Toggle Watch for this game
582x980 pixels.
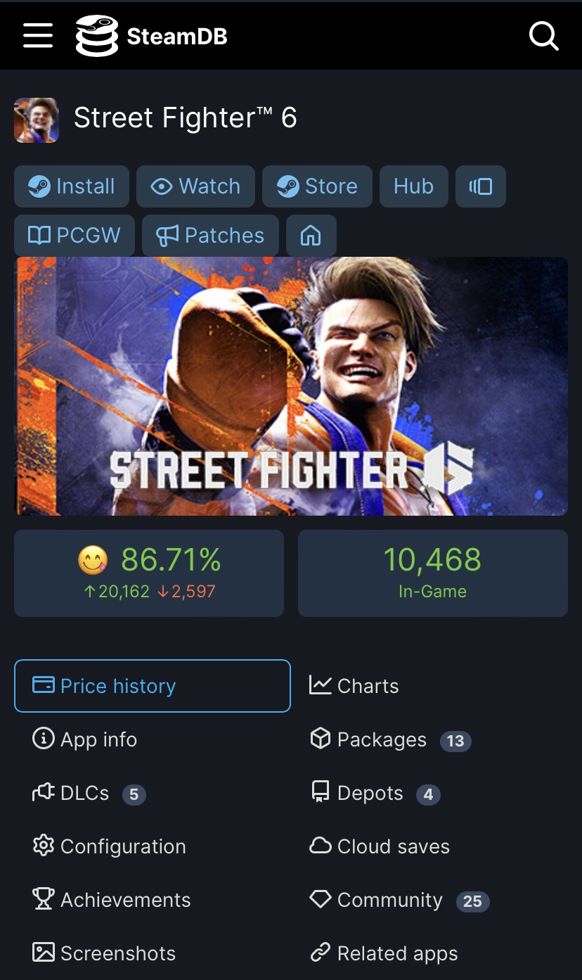coord(195,186)
